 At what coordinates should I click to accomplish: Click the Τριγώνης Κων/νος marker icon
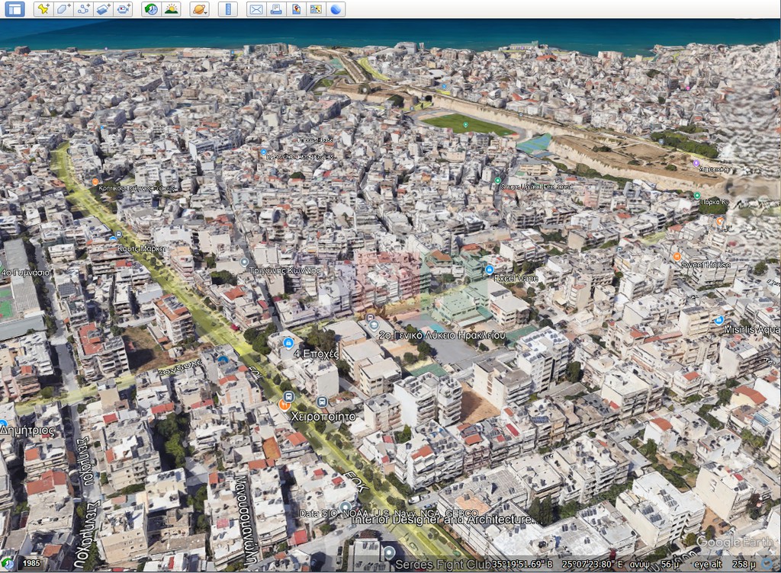244,262
